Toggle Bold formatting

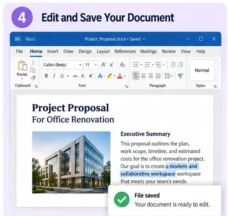[x=46, y=76]
